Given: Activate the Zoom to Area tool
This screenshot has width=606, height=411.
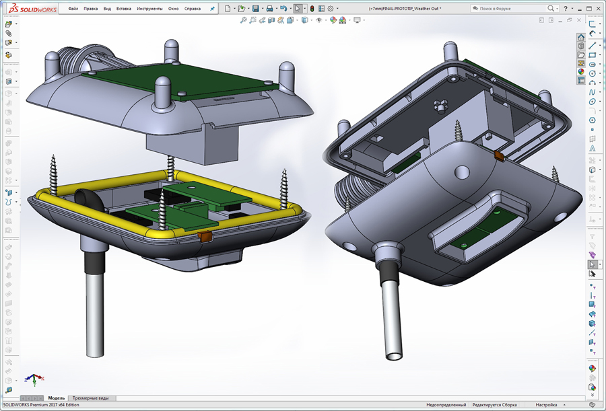Looking at the screenshot, I should tap(252, 21).
